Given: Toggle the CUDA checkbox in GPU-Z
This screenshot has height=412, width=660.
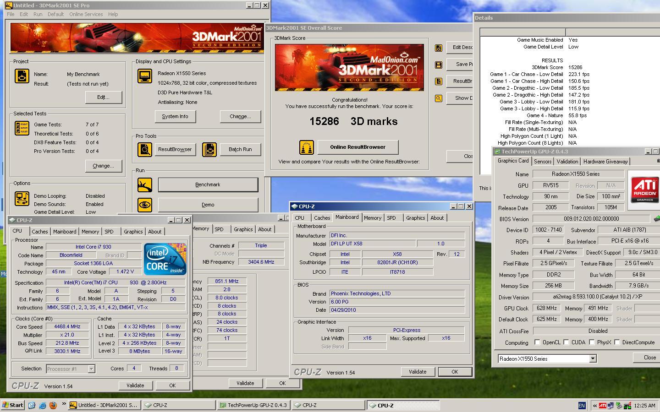Looking at the screenshot, I should [566, 342].
